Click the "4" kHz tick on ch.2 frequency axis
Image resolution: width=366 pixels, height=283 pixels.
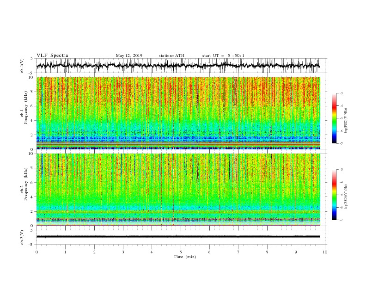(x=32, y=197)
